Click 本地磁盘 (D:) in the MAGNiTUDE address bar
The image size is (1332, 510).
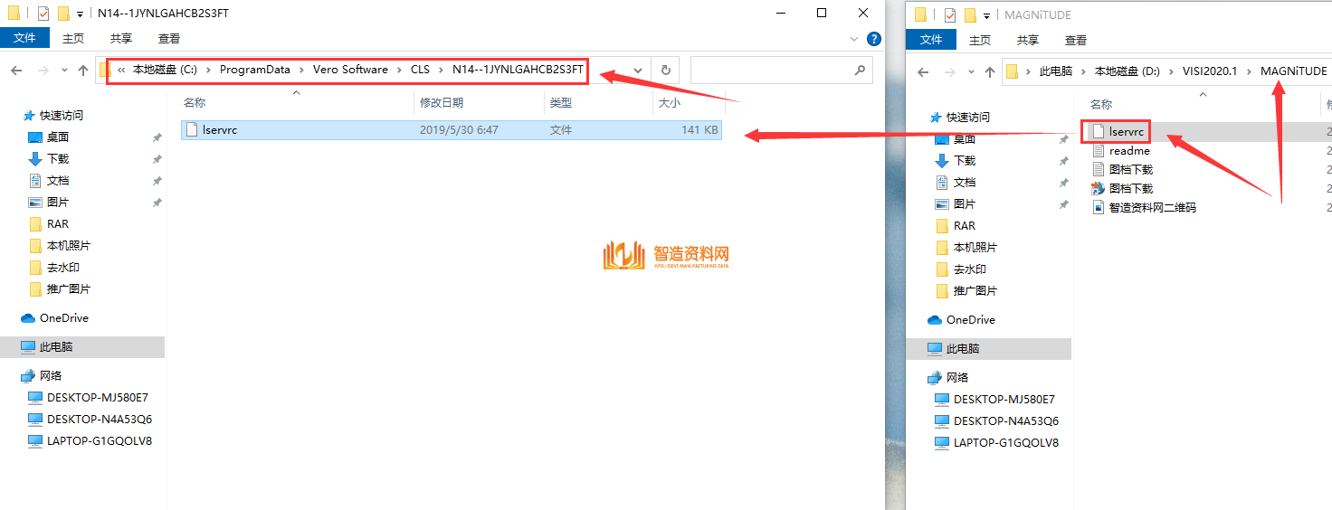click(1127, 71)
